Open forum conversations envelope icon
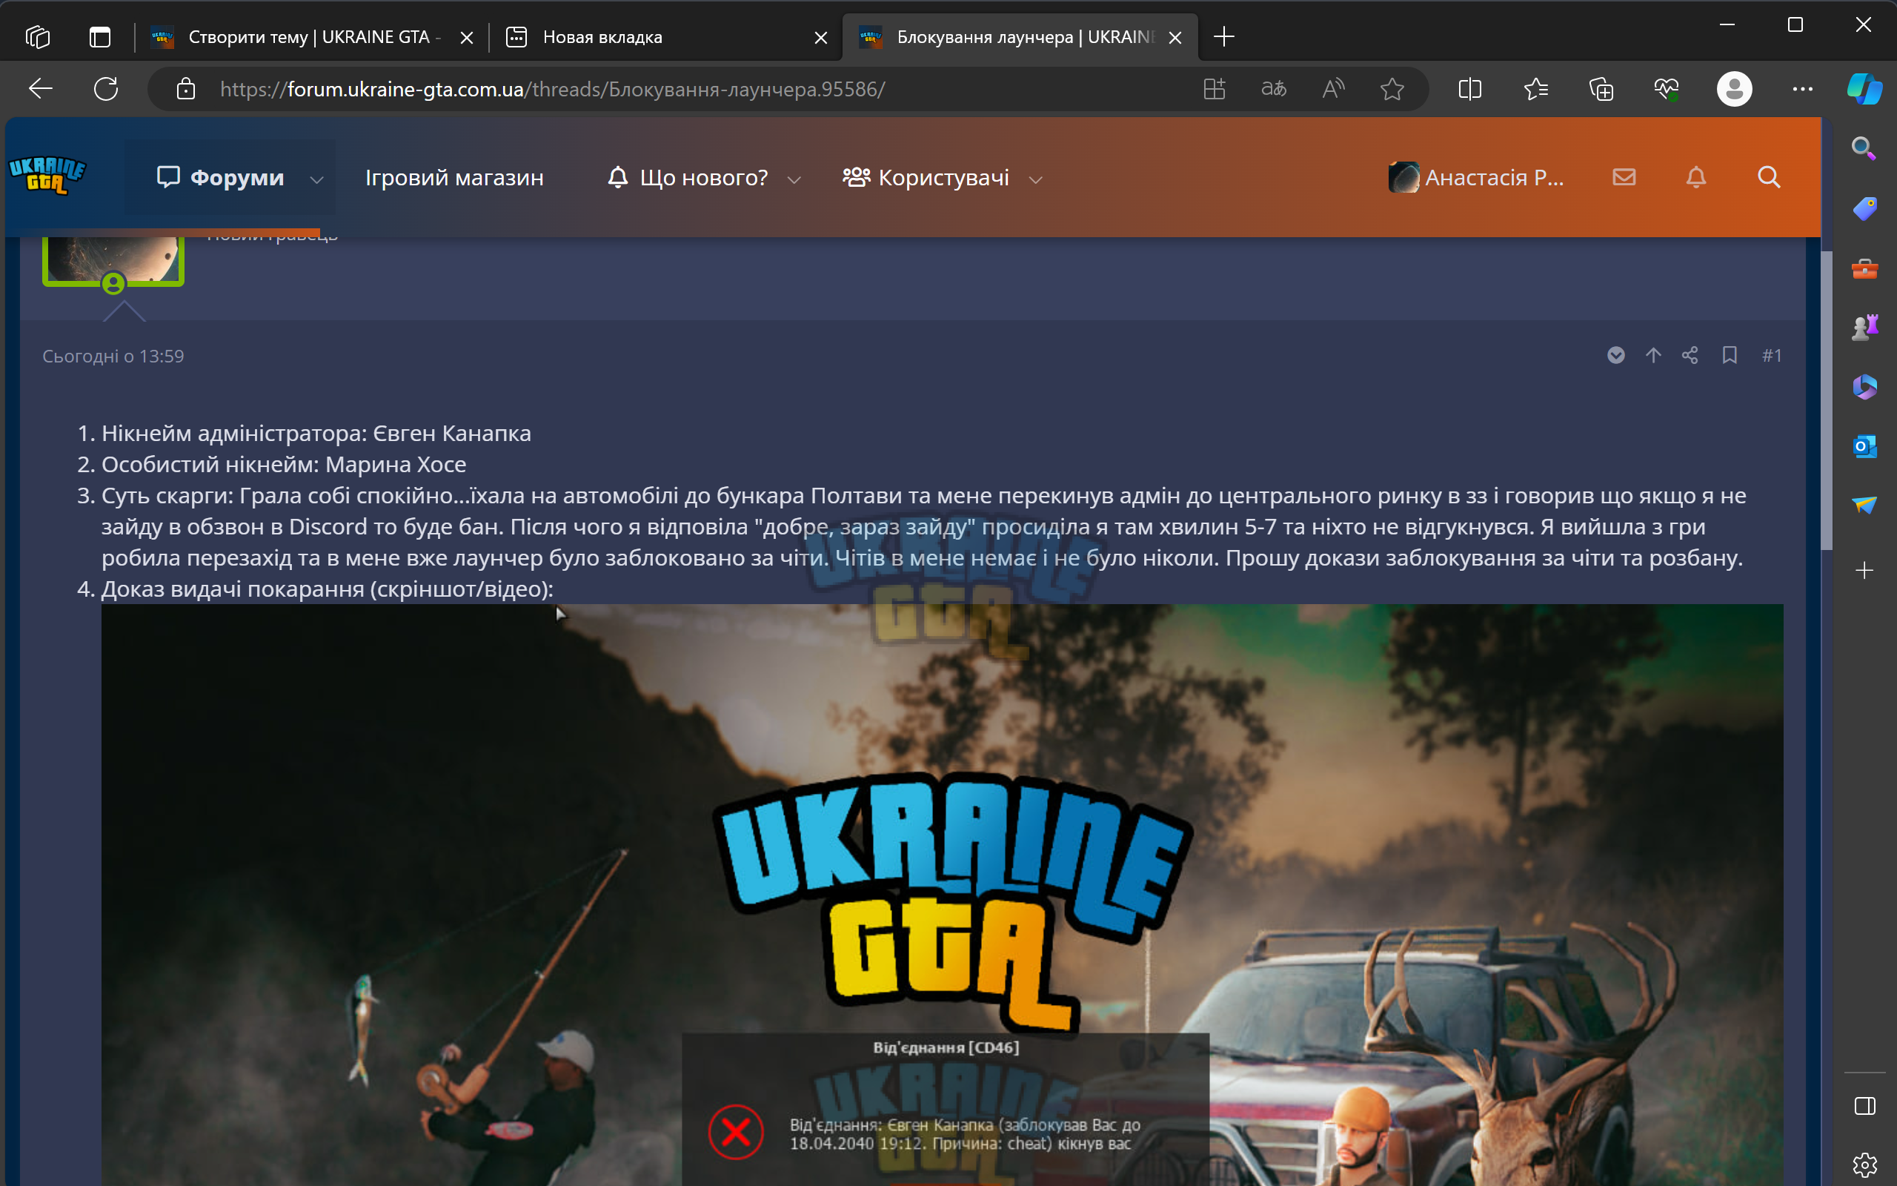Viewport: 1897px width, 1186px height. point(1624,177)
